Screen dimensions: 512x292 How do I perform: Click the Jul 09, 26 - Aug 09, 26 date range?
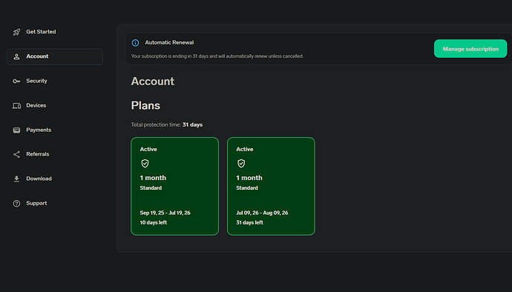click(x=262, y=213)
